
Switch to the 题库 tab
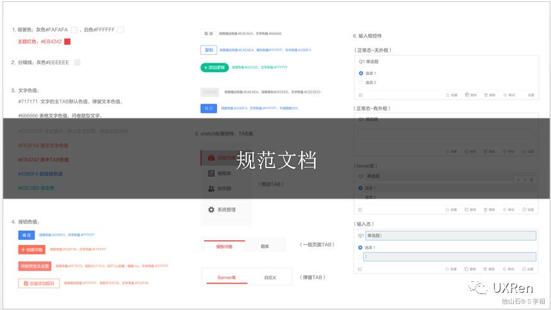pos(265,247)
